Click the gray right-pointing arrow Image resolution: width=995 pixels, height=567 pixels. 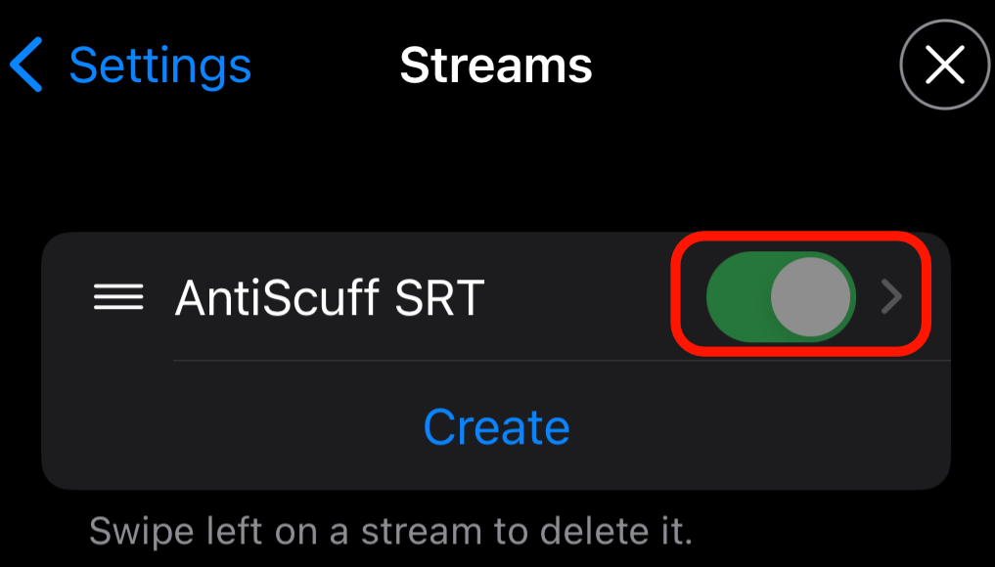(x=890, y=297)
